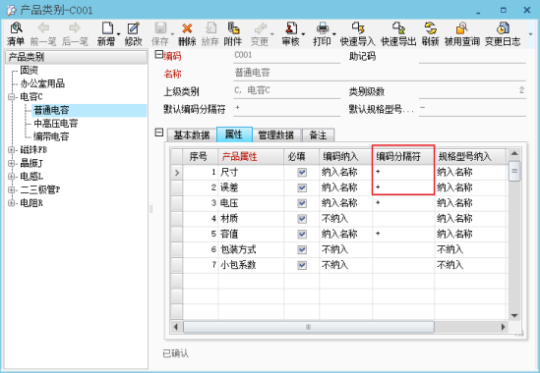Open the 打印 dropdown arrow
Viewport: 540px width, 373px height.
pos(334,34)
